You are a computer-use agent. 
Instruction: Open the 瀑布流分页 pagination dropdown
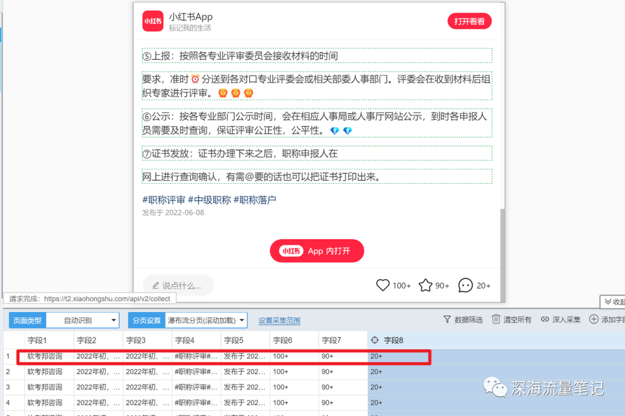(206, 321)
